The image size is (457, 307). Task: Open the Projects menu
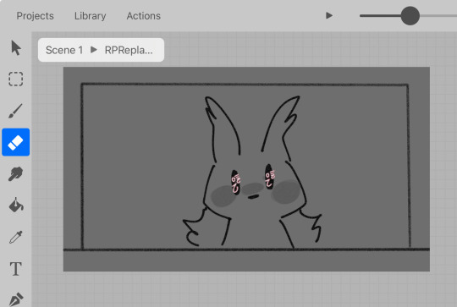35,16
